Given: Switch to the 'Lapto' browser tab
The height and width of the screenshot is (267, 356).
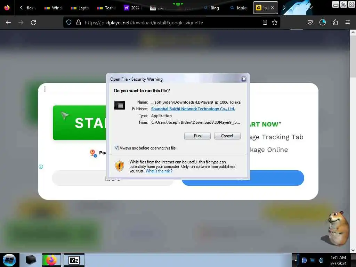Looking at the screenshot, I should (80, 8).
